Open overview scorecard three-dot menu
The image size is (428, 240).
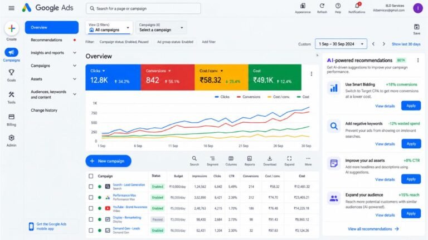(312, 74)
